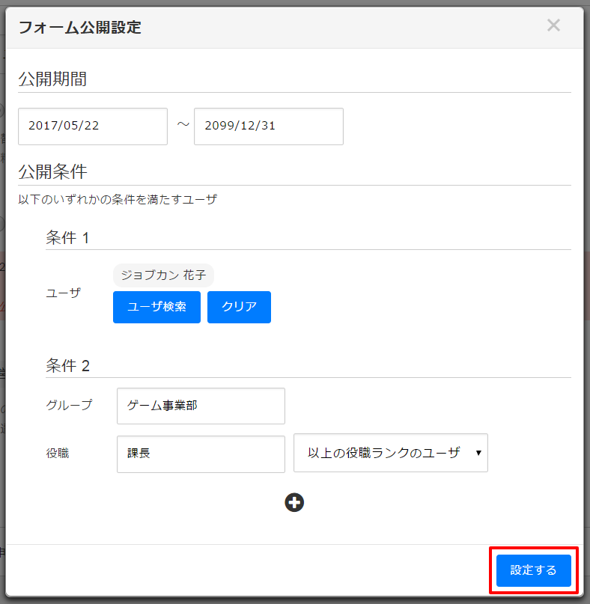Image resolution: width=590 pixels, height=604 pixels.
Task: Click the ジョブカン 花子 user tag
Action: 163,275
